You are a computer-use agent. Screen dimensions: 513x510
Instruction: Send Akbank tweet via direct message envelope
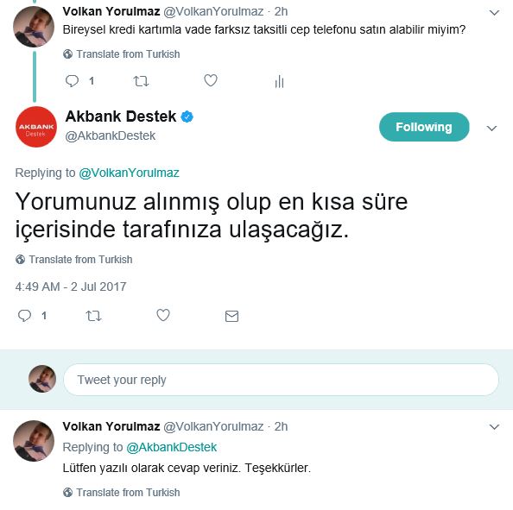231,316
